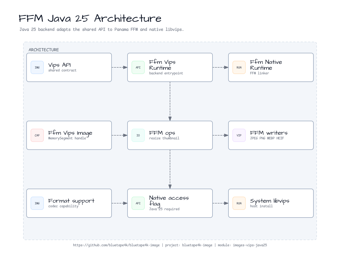Click the "resize thumbnail" caption
340x260 pixels.
(x=164, y=138)
